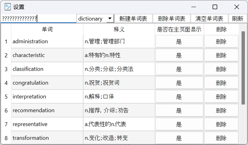Delete the classification word entry
Screen dimensions: 248x145
tap(221, 69)
